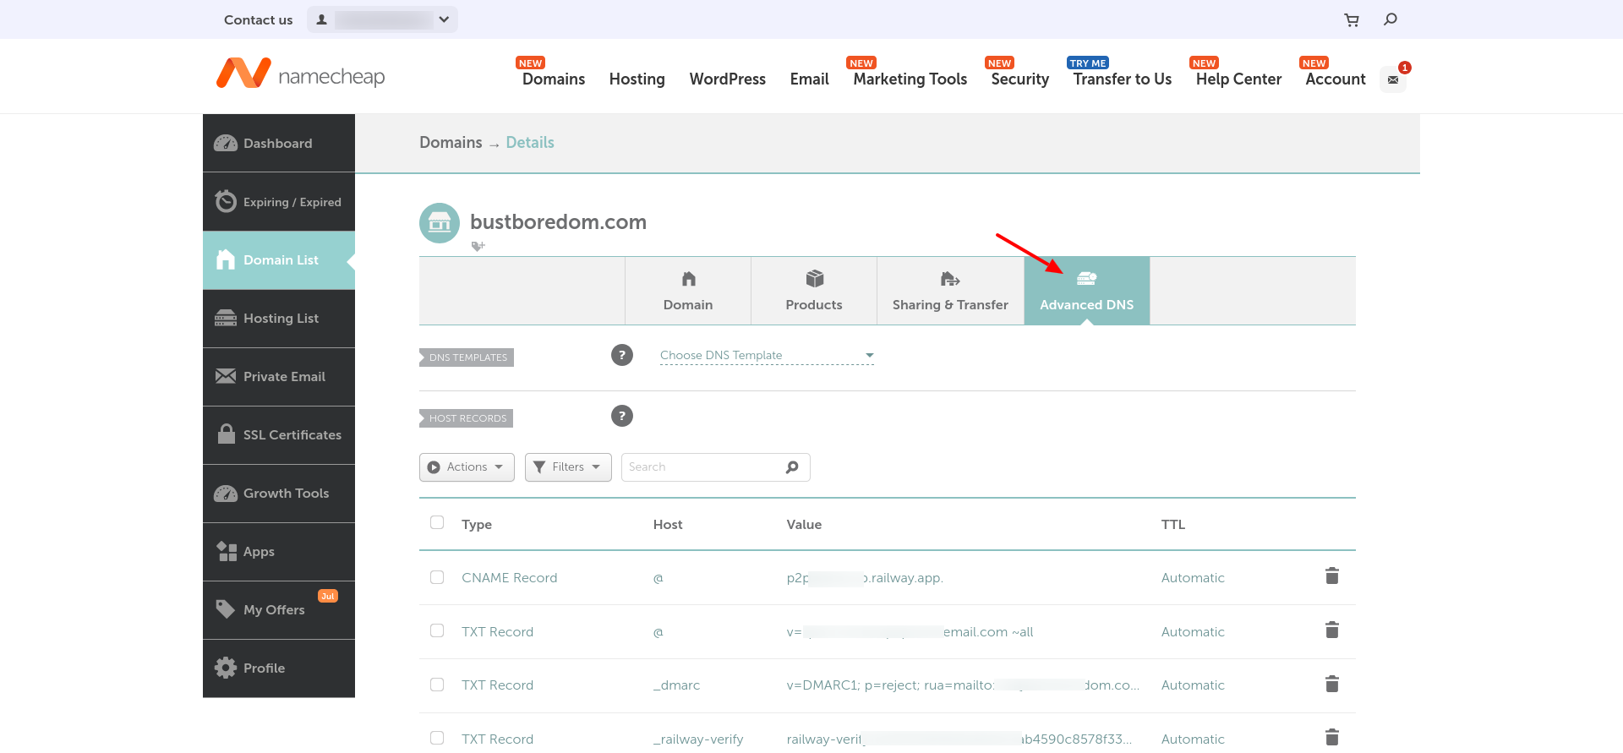Check the checkbox for TXT Record ~all row
The height and width of the screenshot is (753, 1623).
tap(437, 630)
